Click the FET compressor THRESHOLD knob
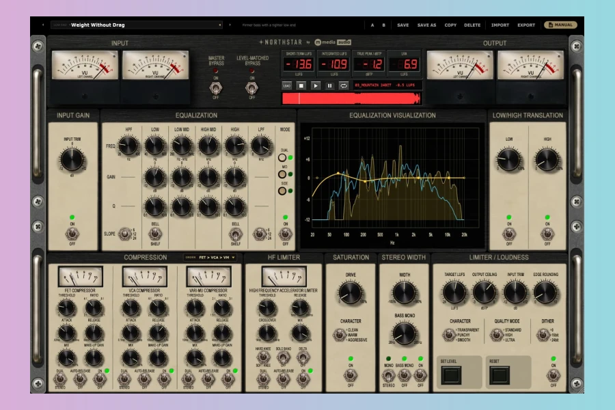 [x=67, y=307]
